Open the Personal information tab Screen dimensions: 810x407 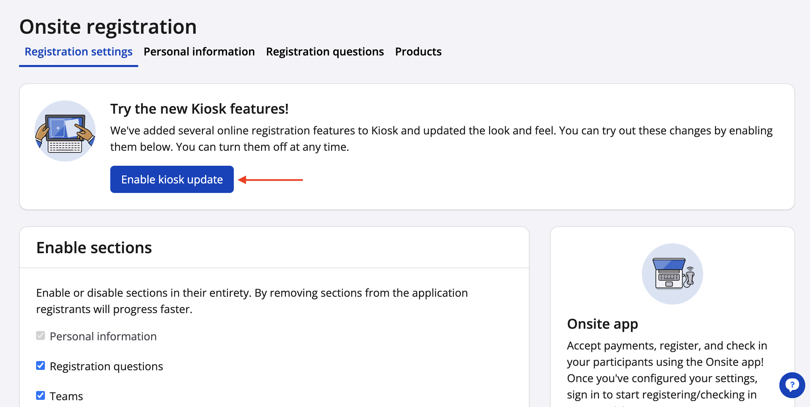(199, 52)
